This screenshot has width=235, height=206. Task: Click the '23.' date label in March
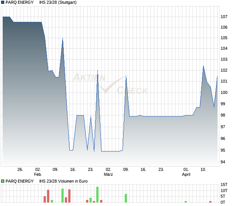coord(161,170)
